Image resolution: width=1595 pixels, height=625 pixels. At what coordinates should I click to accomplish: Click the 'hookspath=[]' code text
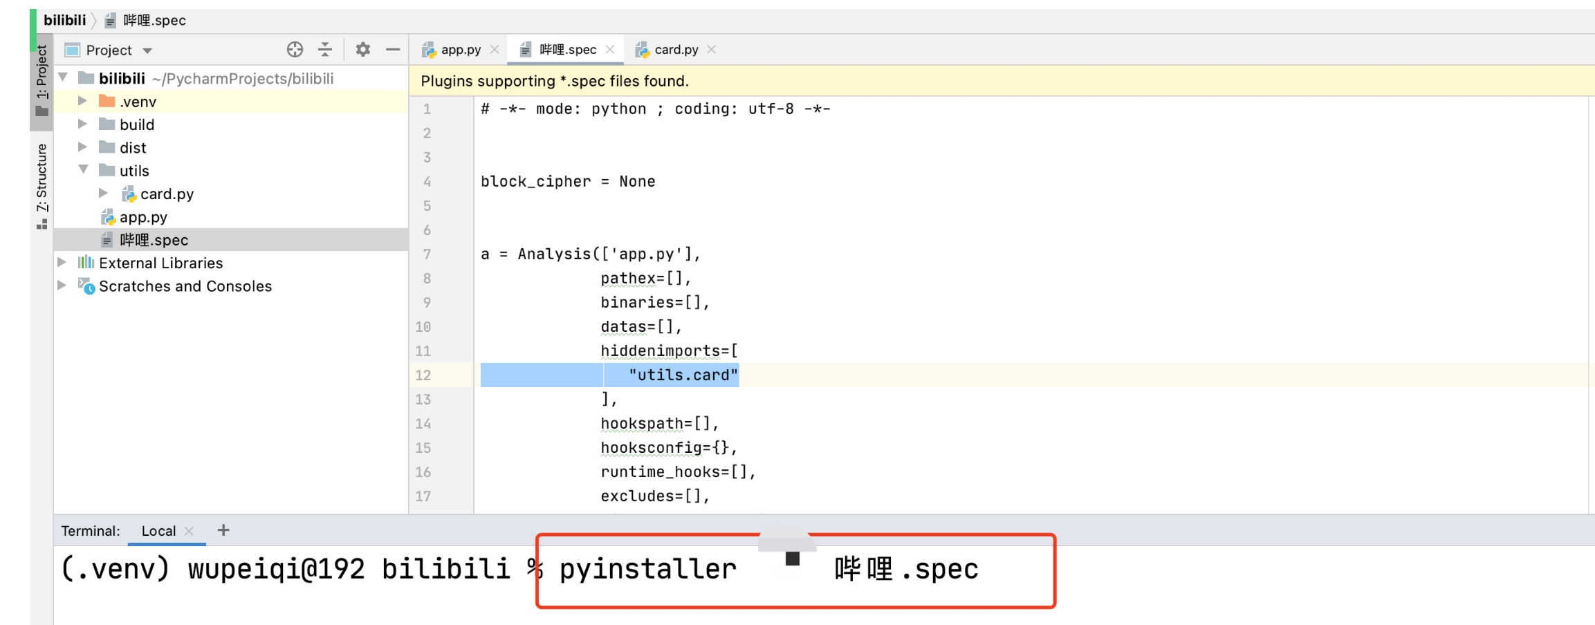tap(656, 423)
